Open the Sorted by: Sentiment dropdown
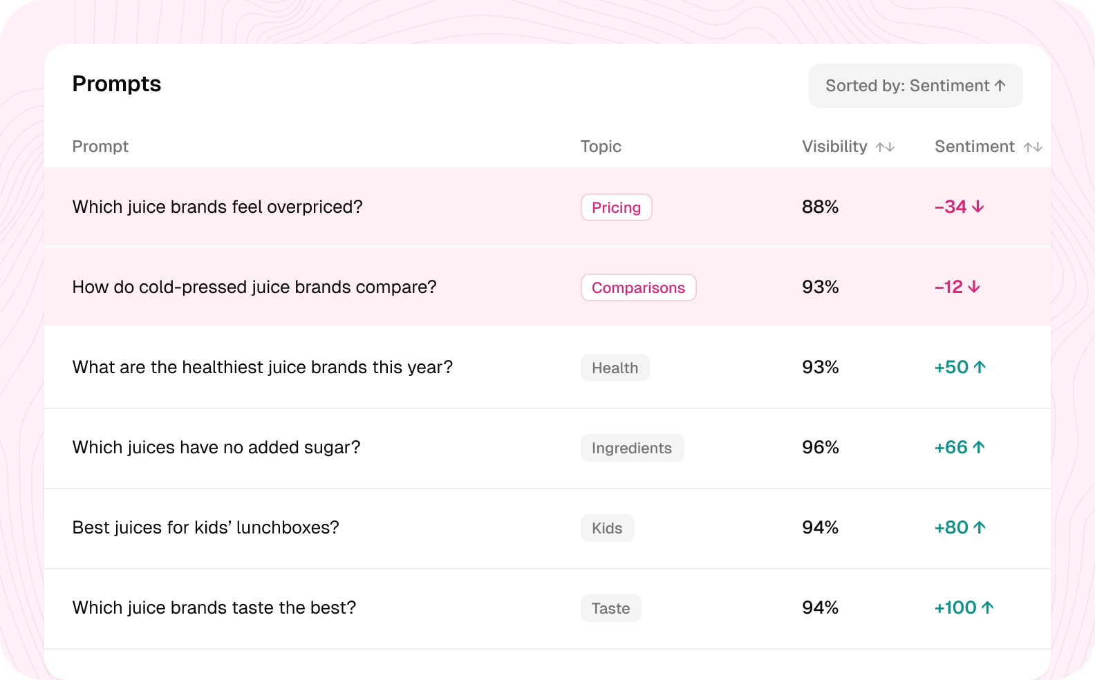The image size is (1095, 680). point(915,86)
